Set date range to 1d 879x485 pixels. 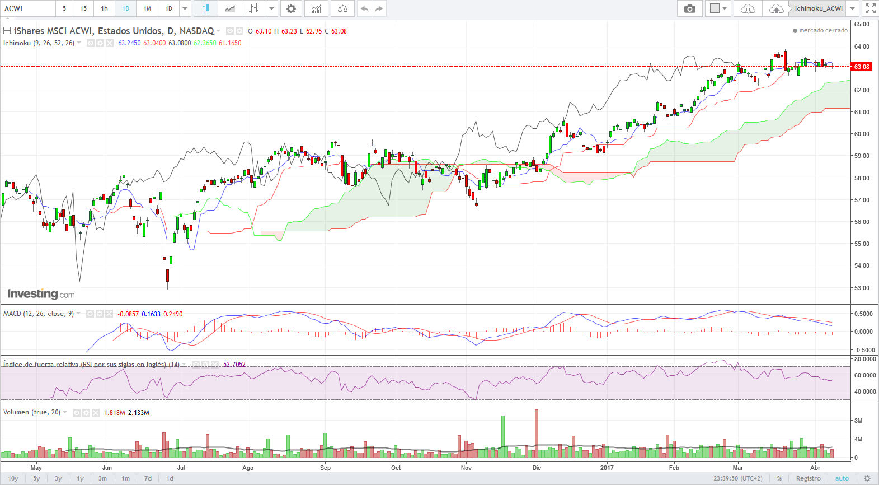(170, 478)
